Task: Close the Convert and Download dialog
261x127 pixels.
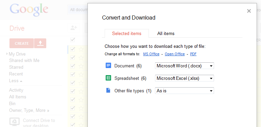Action: point(249,11)
